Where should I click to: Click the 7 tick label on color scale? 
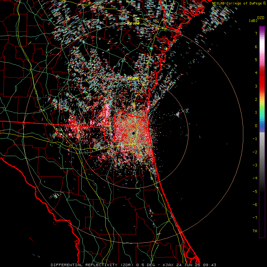point(256,33)
